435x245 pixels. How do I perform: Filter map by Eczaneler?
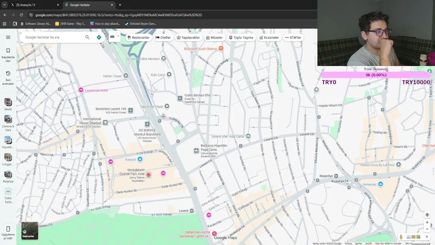(x=269, y=37)
